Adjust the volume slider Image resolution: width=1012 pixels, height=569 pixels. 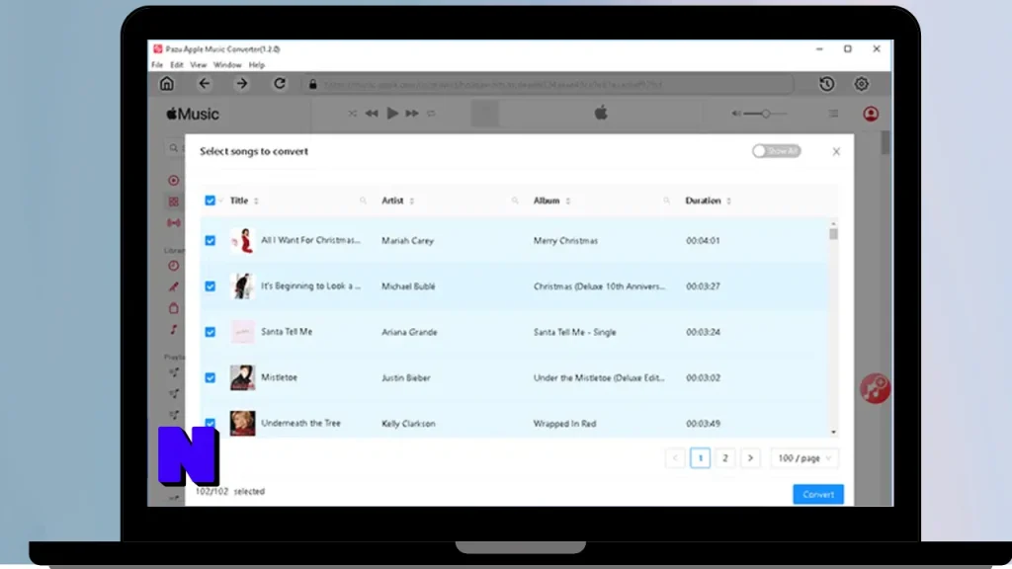click(766, 114)
